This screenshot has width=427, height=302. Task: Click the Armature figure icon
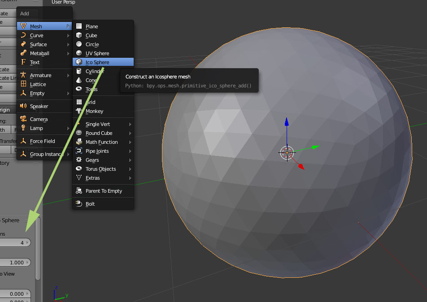(x=23, y=75)
